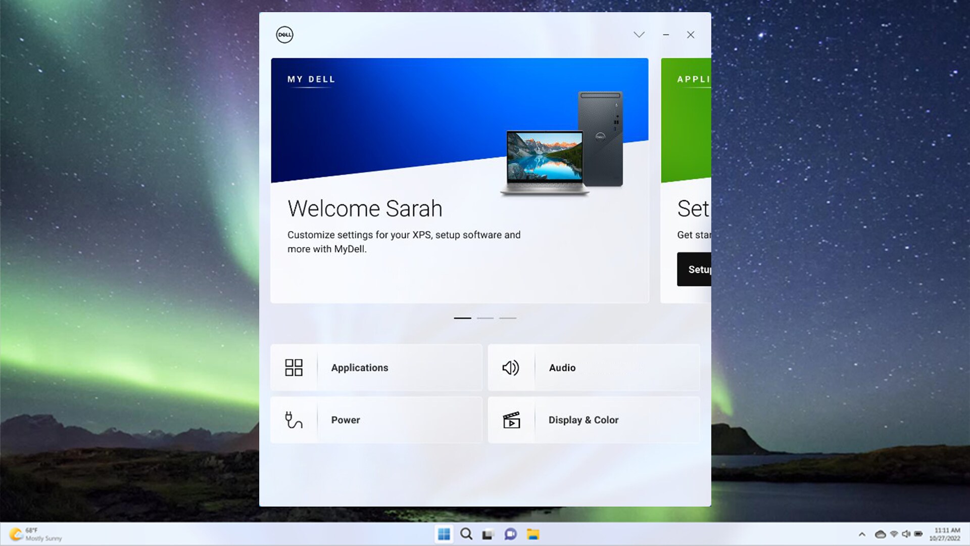Navigate to third carousel slide
The image size is (970, 546).
508,318
